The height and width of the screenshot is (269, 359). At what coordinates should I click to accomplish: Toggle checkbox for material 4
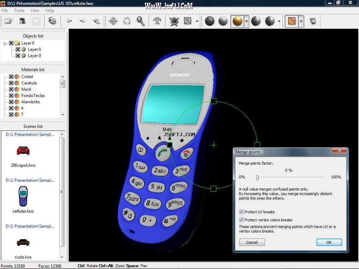click(11, 108)
